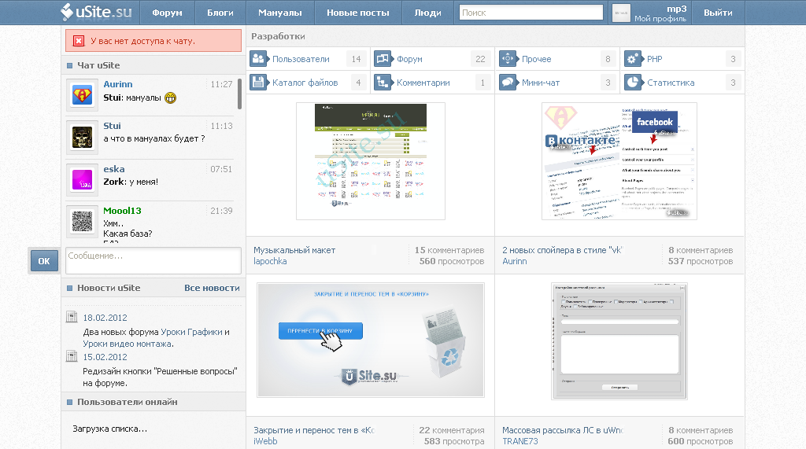Screen dimensions: 806x449
Task: Click the Поиск search field
Action: click(531, 13)
